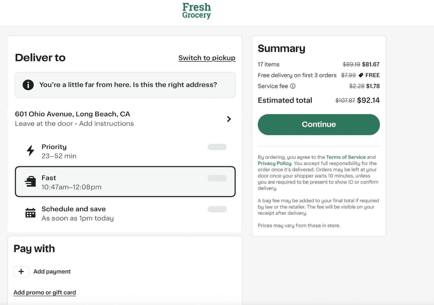Open the Privacy Policy link

click(274, 163)
